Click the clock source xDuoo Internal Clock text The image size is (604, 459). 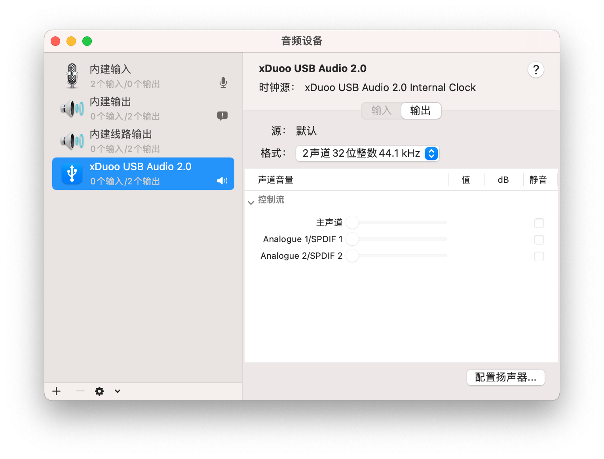[390, 87]
